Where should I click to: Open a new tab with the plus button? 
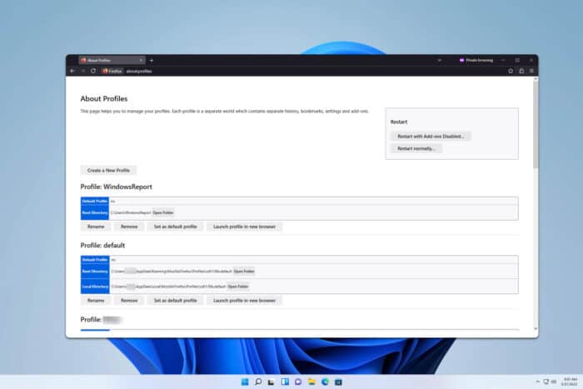tap(151, 60)
